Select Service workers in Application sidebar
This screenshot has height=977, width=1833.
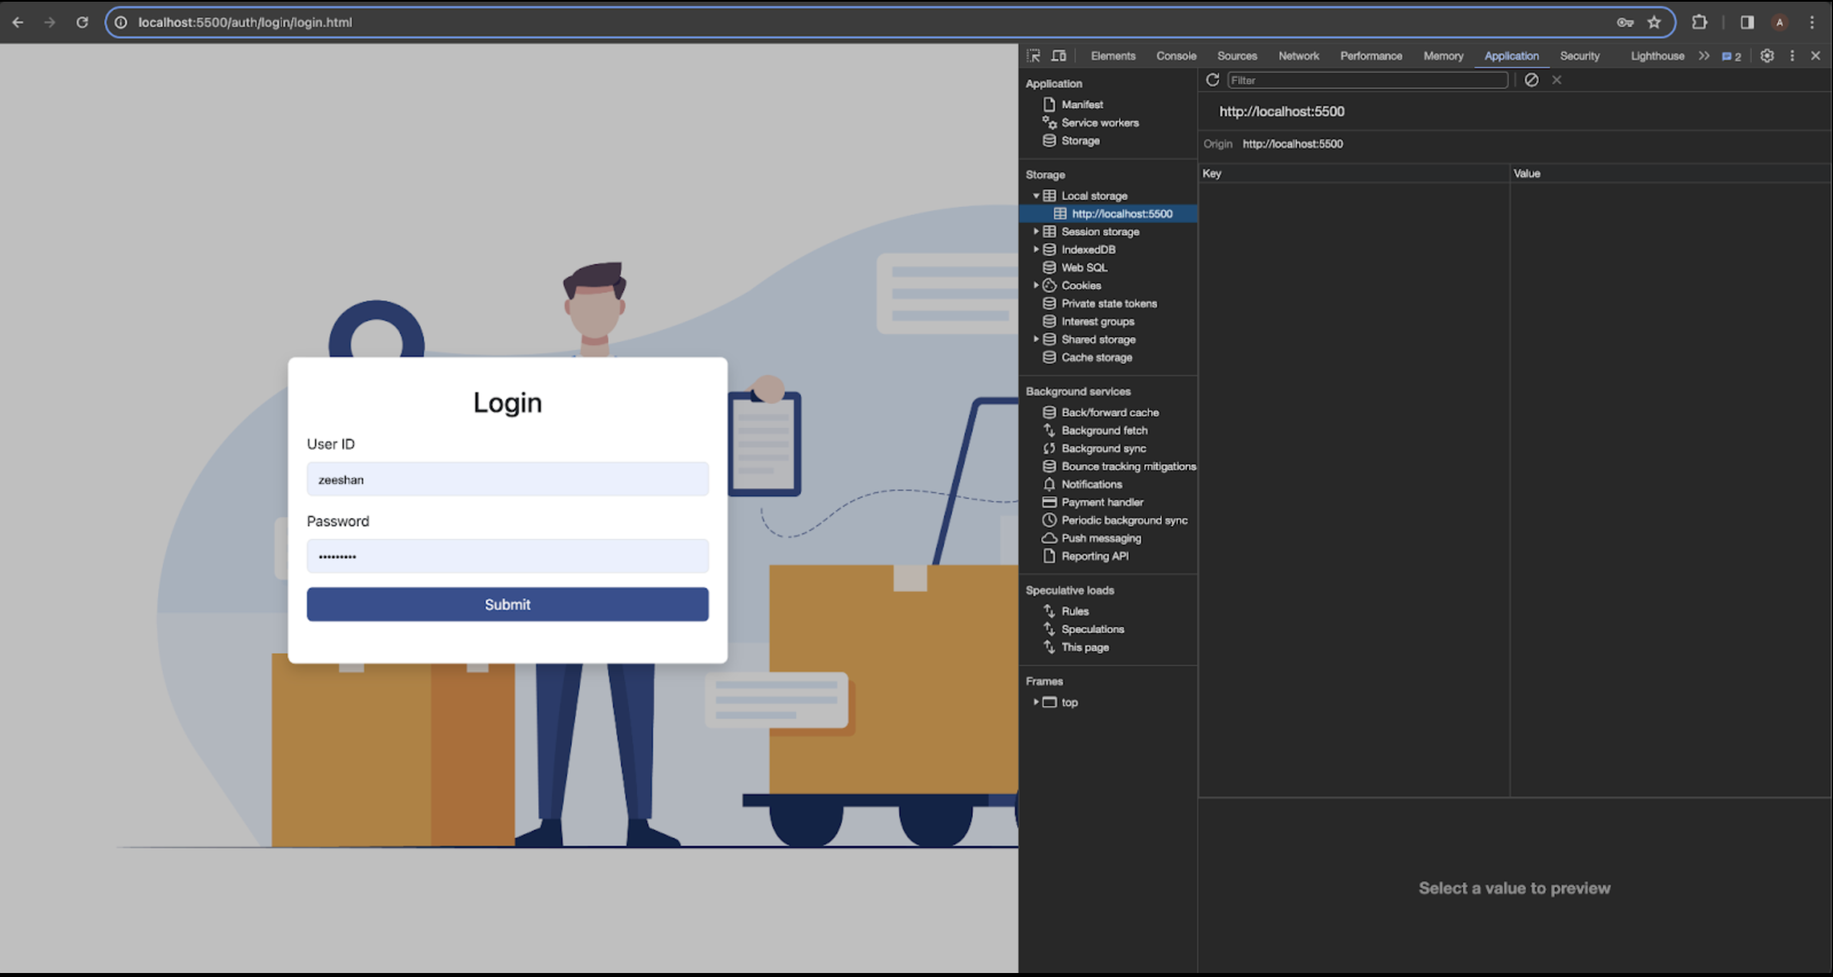pyautogui.click(x=1099, y=123)
